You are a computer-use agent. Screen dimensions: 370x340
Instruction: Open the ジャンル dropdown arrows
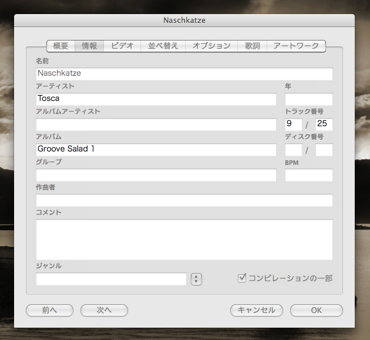(x=196, y=279)
